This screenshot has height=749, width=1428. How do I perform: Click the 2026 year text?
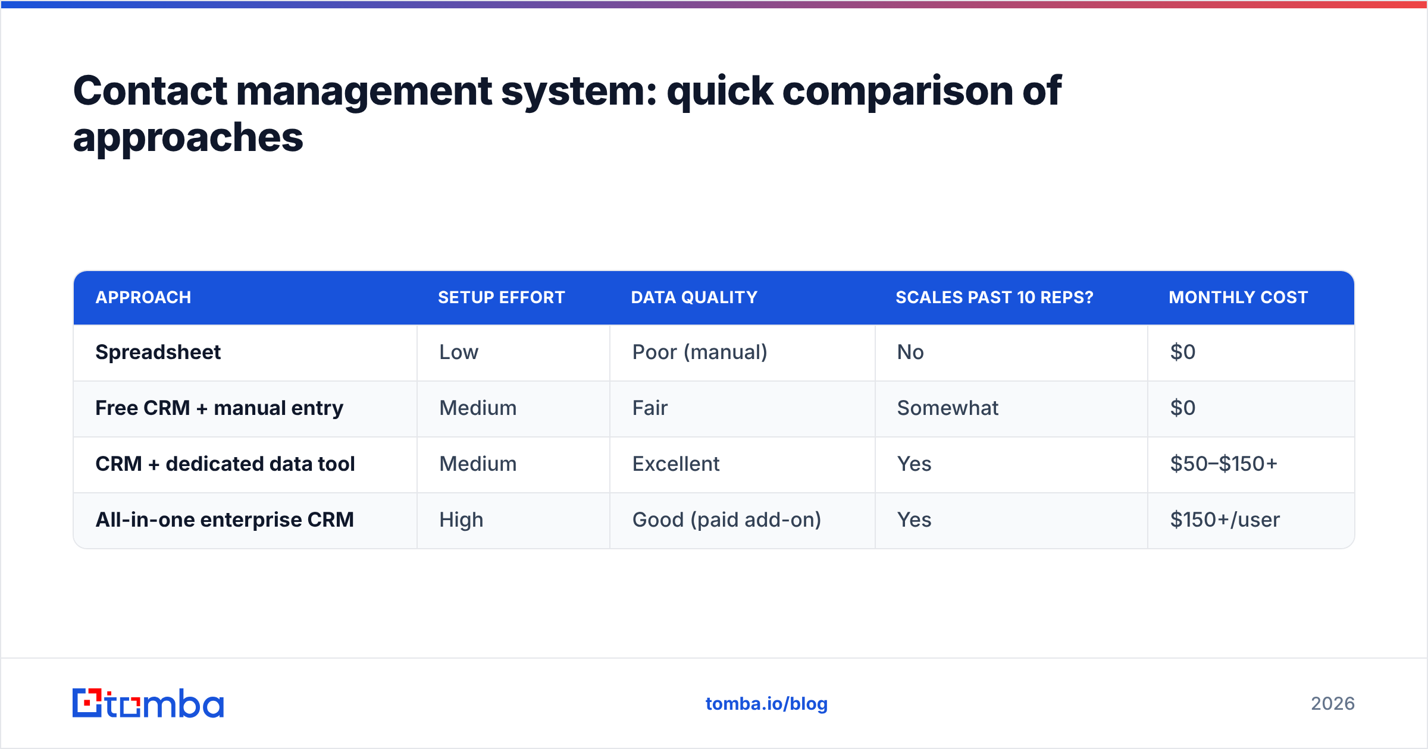pyautogui.click(x=1333, y=704)
